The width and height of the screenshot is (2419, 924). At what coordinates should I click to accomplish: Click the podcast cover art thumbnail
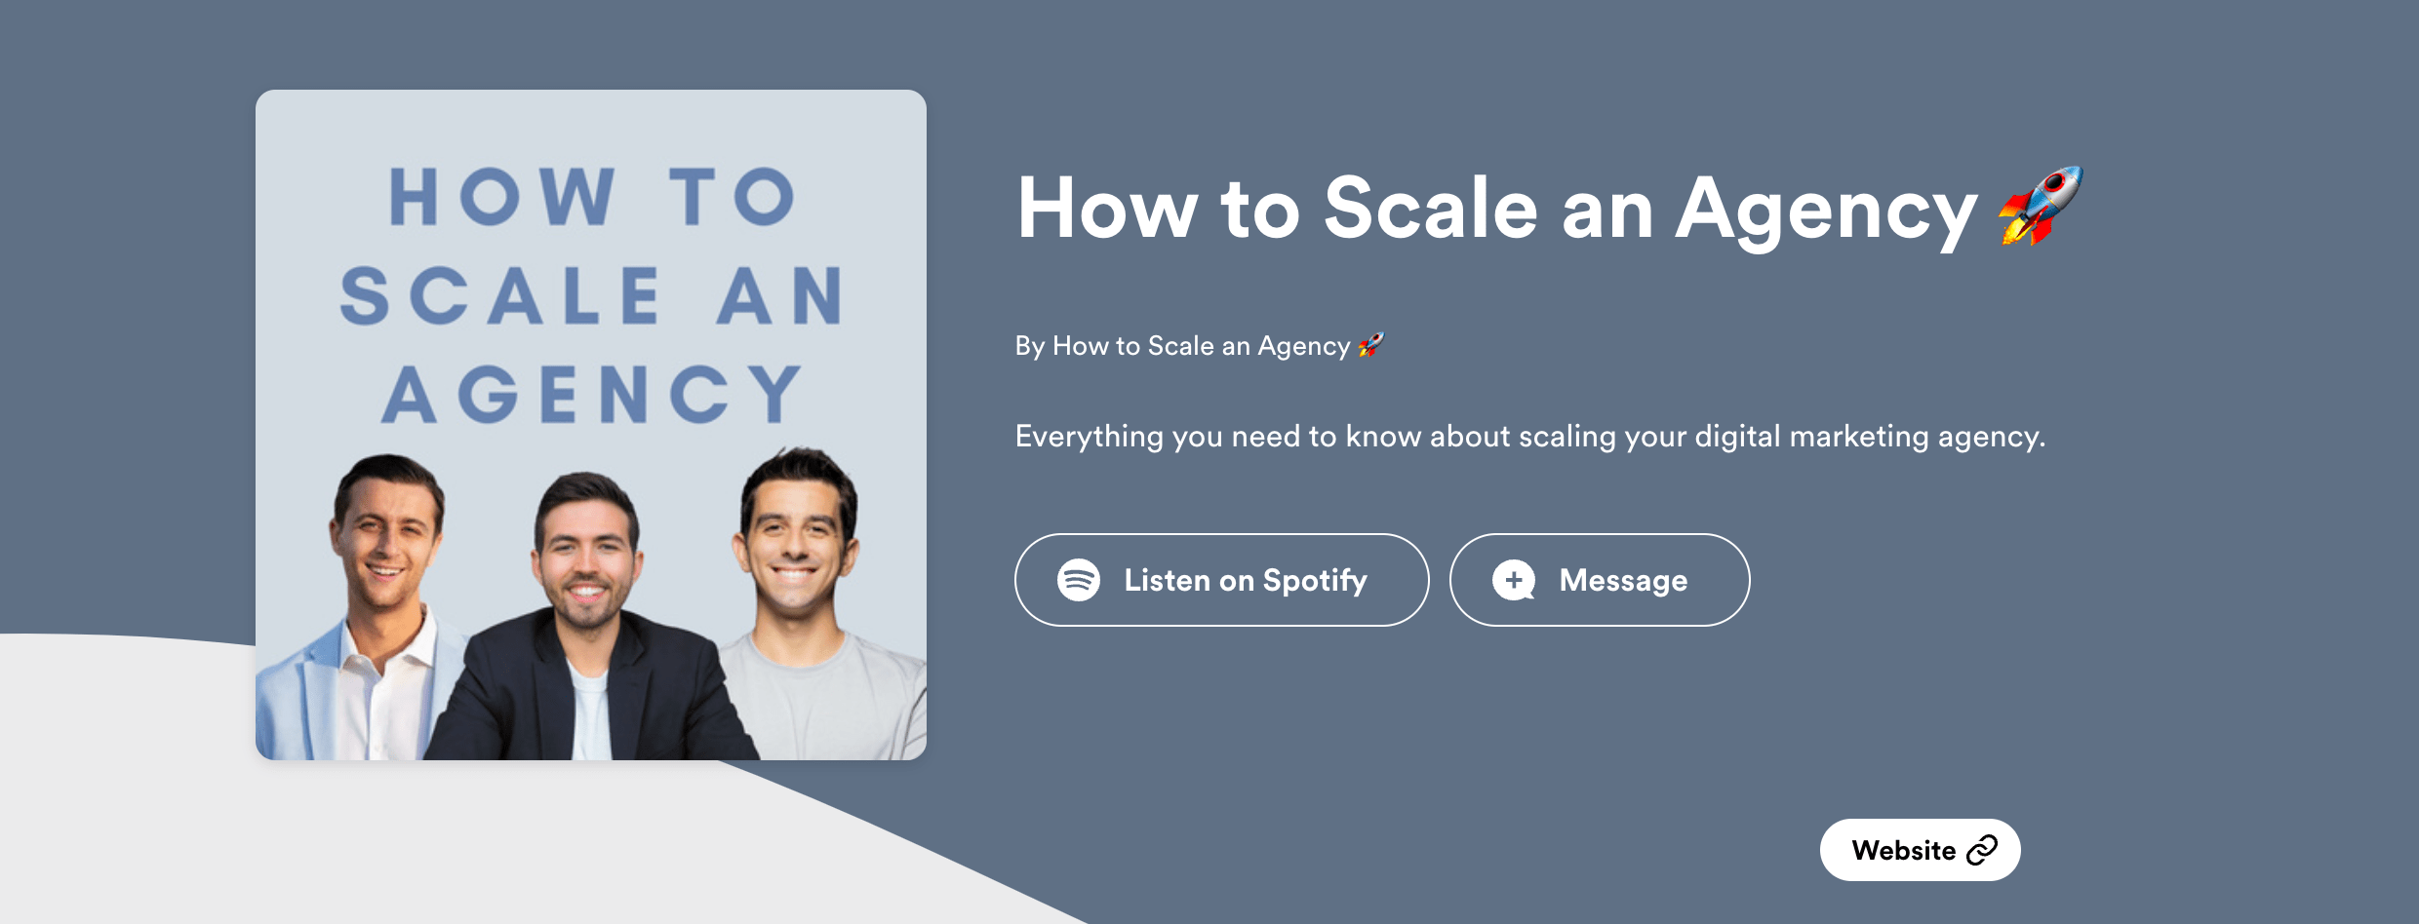point(591,425)
